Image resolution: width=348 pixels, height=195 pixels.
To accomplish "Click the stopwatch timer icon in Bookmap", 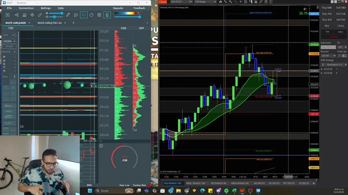I will (x=92, y=15).
